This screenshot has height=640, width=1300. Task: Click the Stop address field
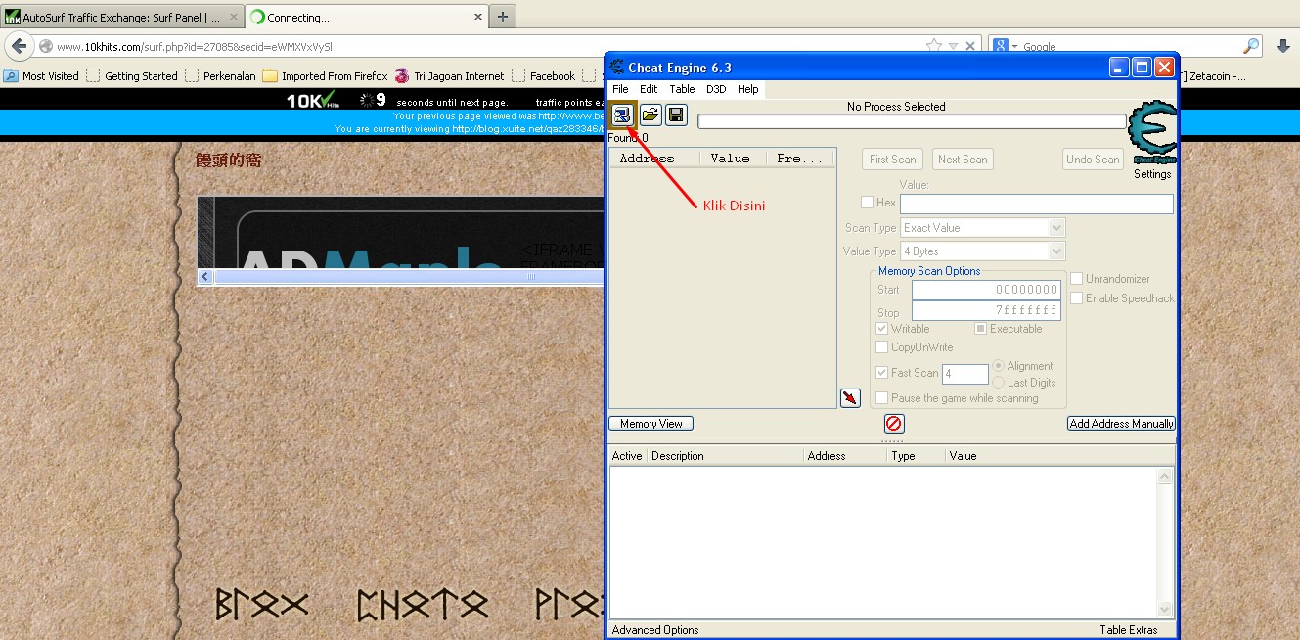986,310
